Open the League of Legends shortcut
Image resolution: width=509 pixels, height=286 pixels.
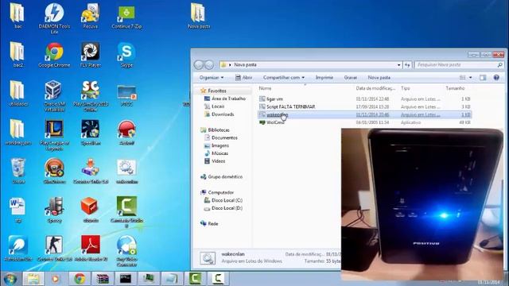[x=54, y=135]
